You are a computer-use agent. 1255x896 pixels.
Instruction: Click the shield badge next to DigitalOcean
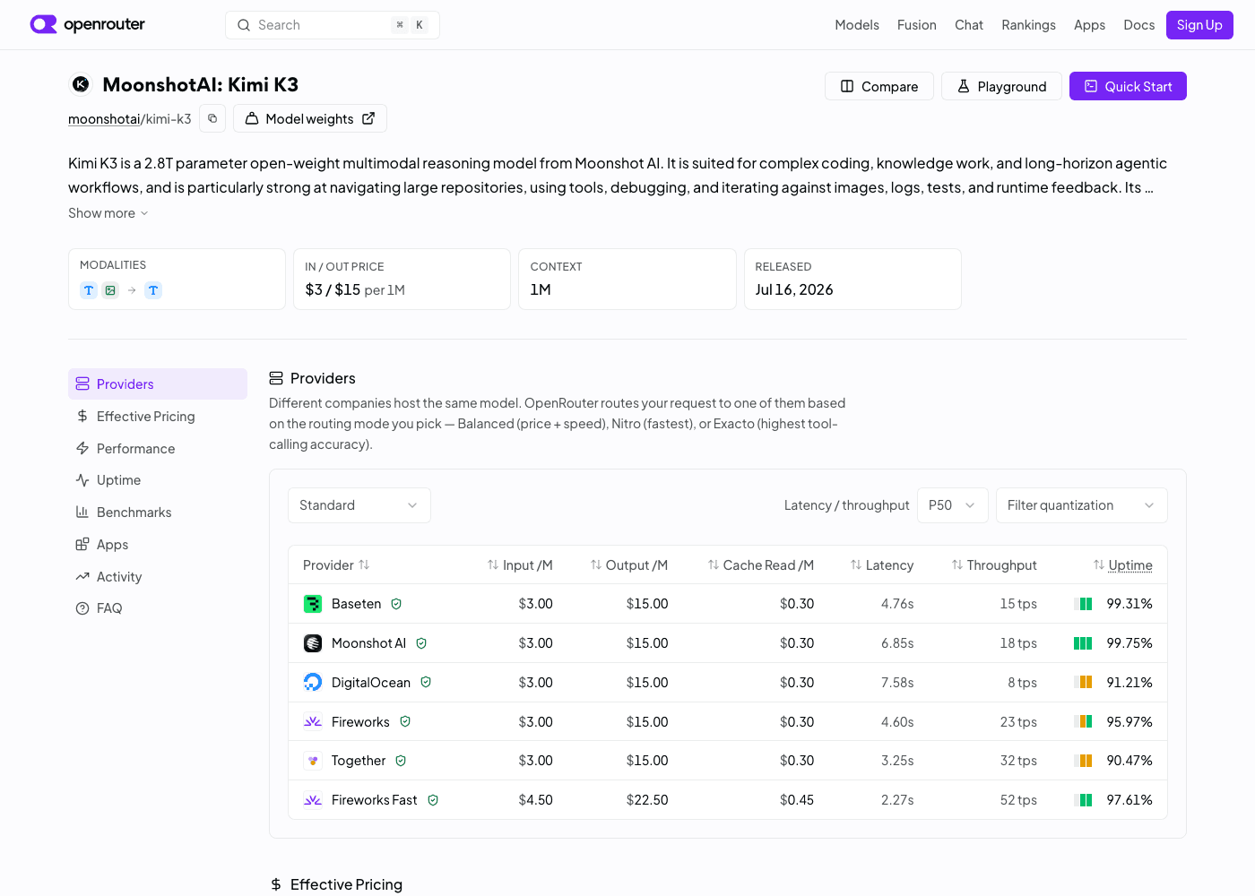pos(426,683)
